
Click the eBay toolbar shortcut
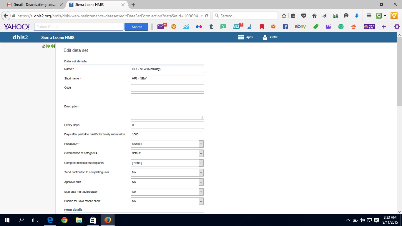(300, 27)
